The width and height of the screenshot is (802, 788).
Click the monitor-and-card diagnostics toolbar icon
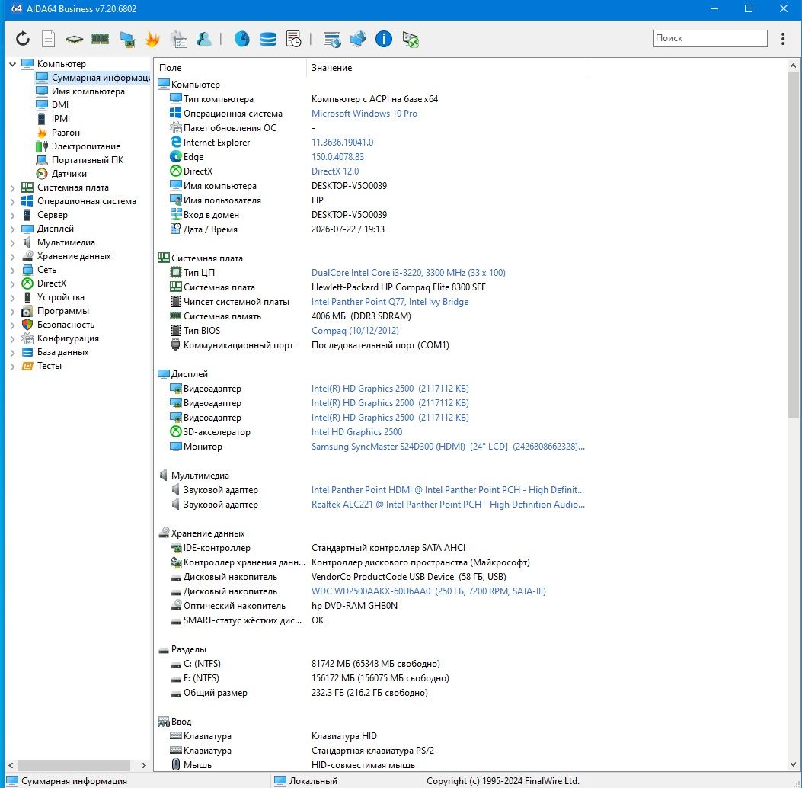click(127, 40)
